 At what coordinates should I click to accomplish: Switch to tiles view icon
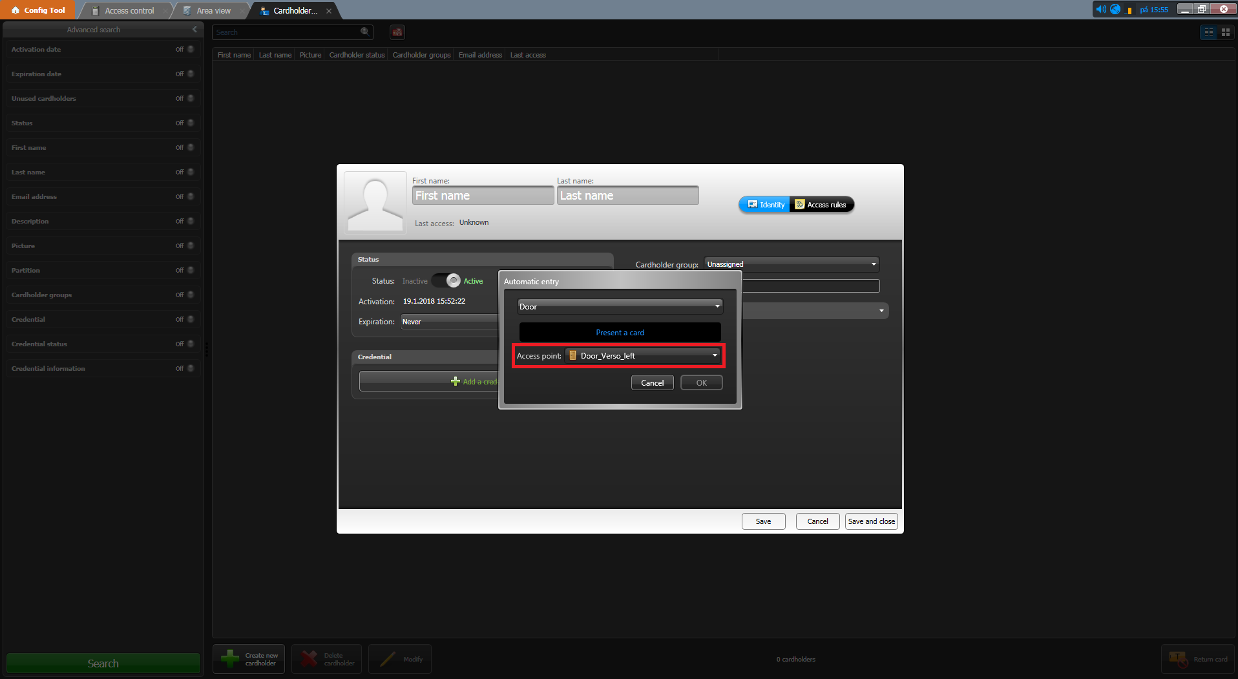[1225, 32]
